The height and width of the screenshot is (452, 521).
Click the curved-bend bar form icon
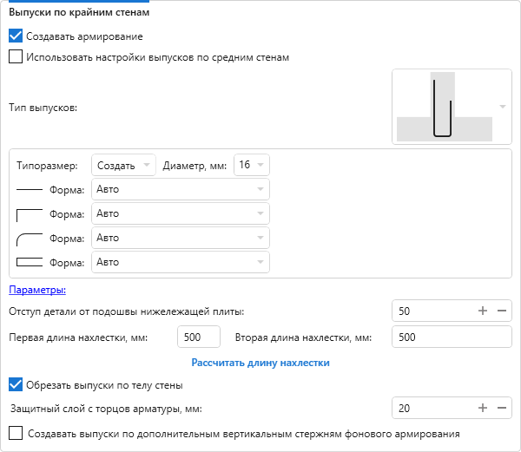[30, 238]
